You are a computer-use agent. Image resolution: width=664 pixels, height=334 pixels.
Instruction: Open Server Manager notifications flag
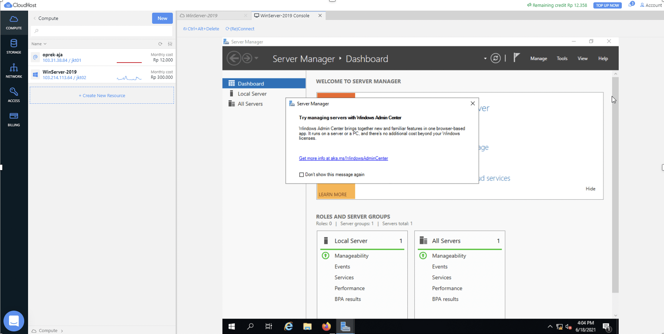point(517,58)
